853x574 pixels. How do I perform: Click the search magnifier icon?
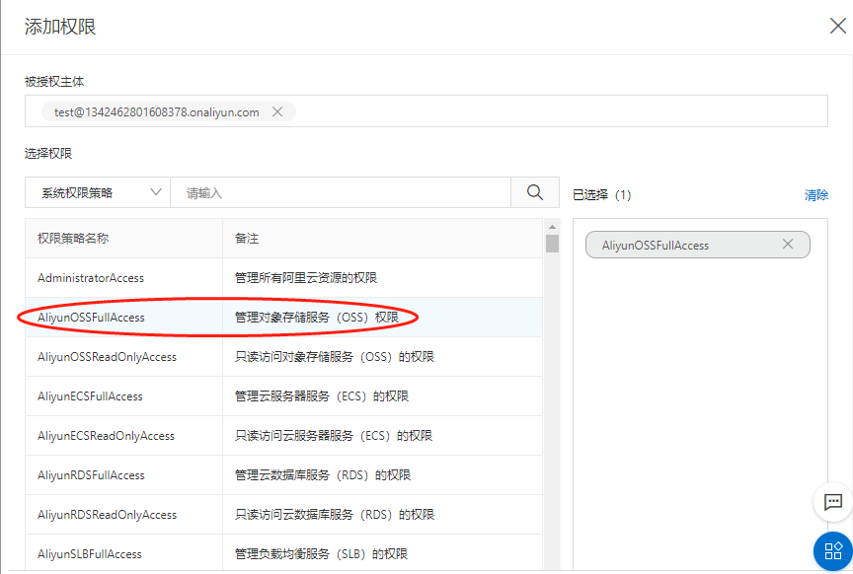pos(535,192)
